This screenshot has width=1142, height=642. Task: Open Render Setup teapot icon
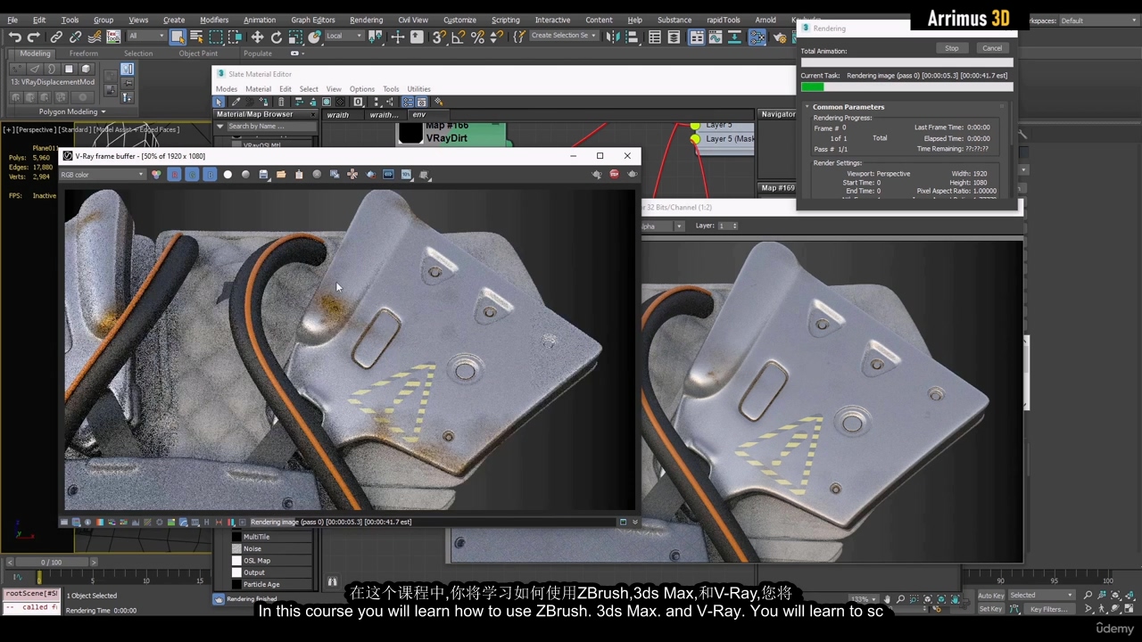(x=779, y=37)
